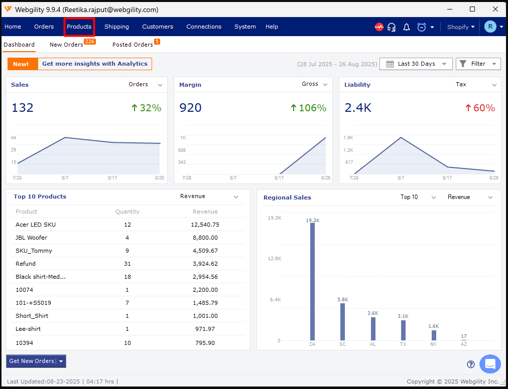Open the Regional Sales Top 10 dropdown
Image resolution: width=508 pixels, height=389 pixels.
click(x=418, y=197)
